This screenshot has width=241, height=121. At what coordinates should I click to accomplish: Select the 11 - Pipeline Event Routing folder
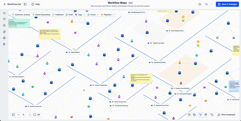pyautogui.click(x=180, y=88)
